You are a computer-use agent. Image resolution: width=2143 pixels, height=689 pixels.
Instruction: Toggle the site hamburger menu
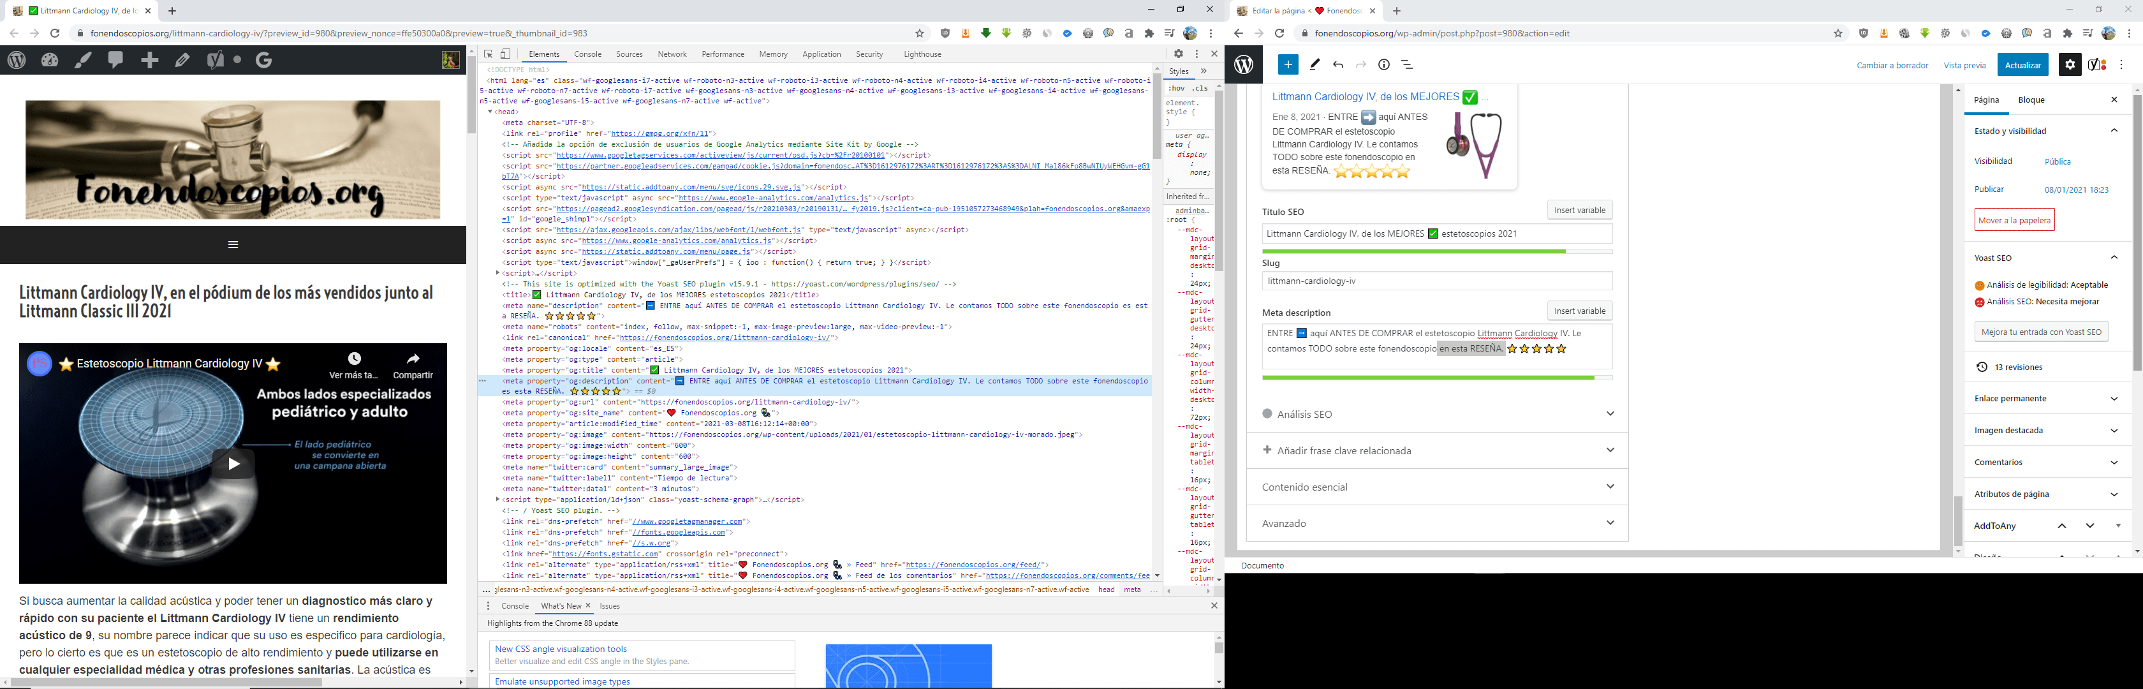233,244
